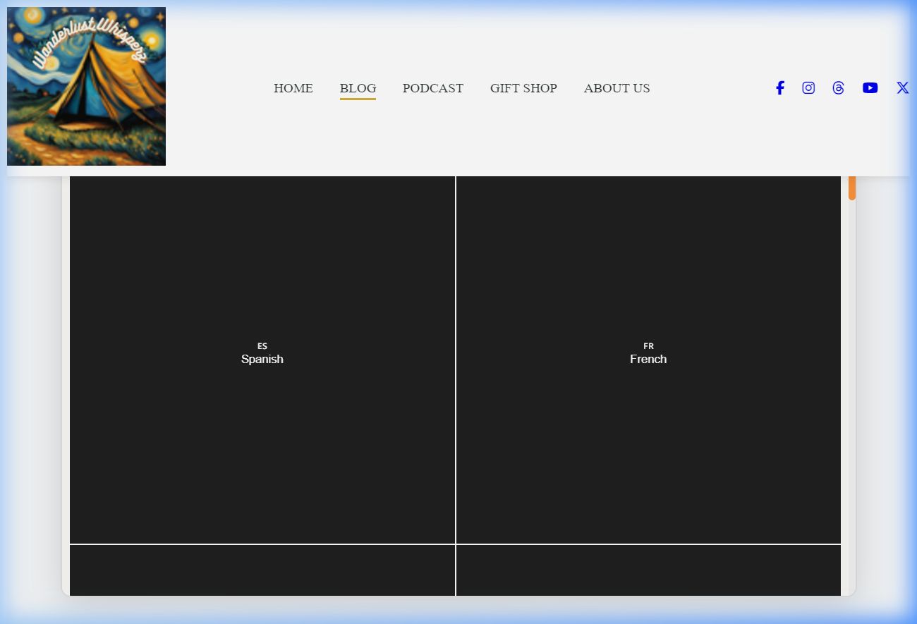Select the partially visible tile below Spanish
The image size is (917, 624).
[262, 570]
